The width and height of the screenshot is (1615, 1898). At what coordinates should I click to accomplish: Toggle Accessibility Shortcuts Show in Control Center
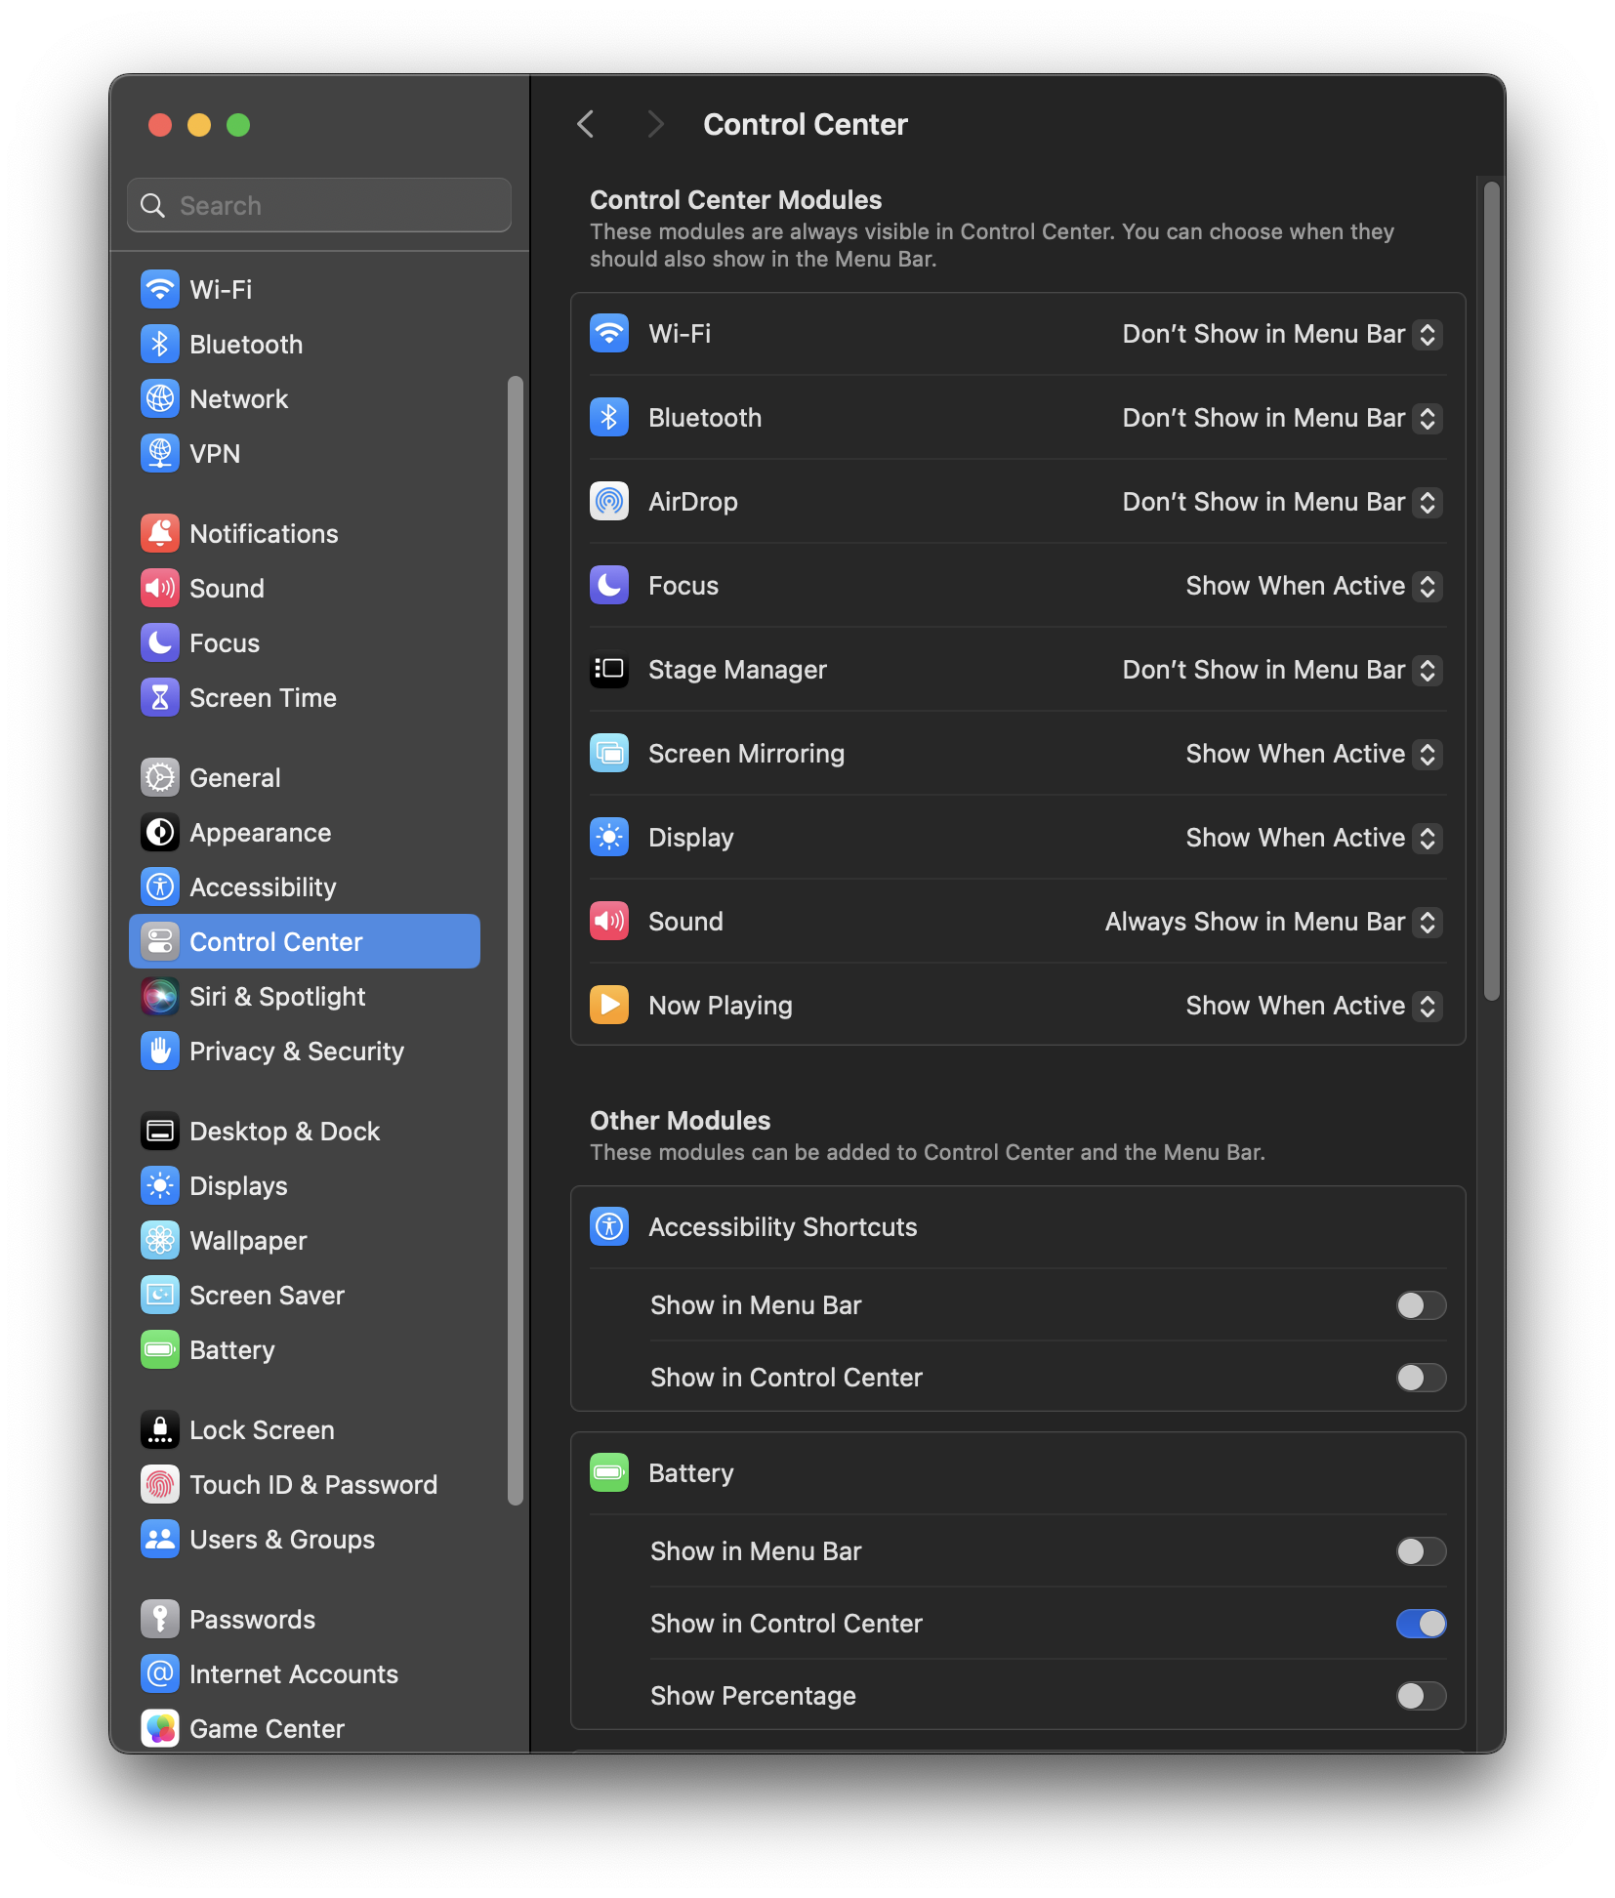(x=1421, y=1378)
